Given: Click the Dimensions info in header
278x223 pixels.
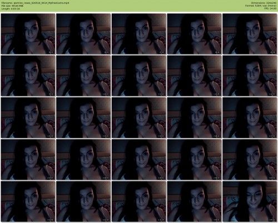Looking at the screenshot, I should point(264,3).
